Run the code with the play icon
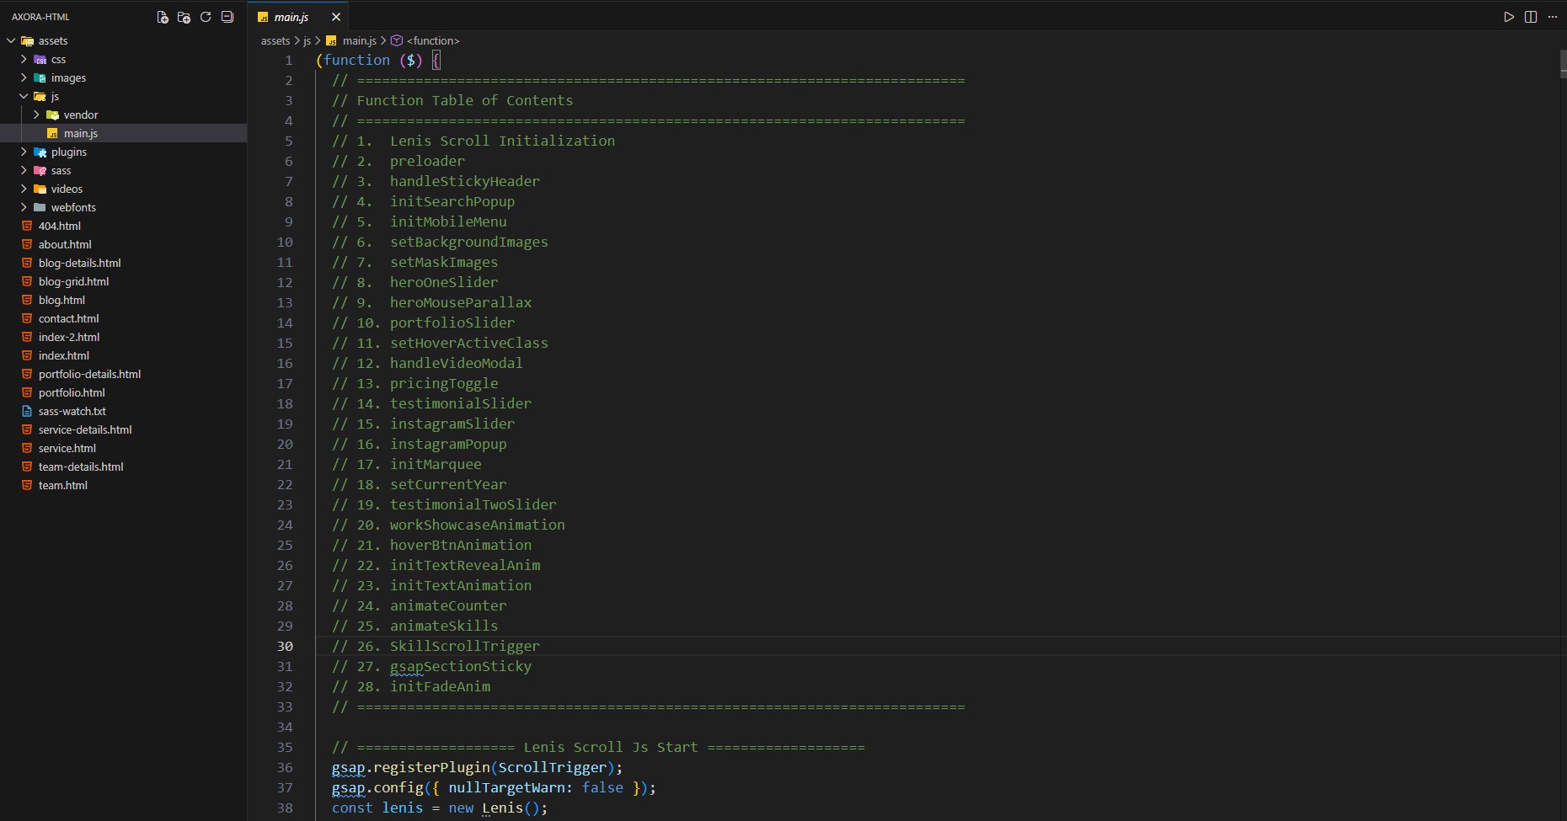 pos(1509,17)
